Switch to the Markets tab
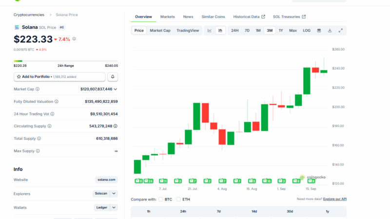Screen dimensions: 390x219 167,17
